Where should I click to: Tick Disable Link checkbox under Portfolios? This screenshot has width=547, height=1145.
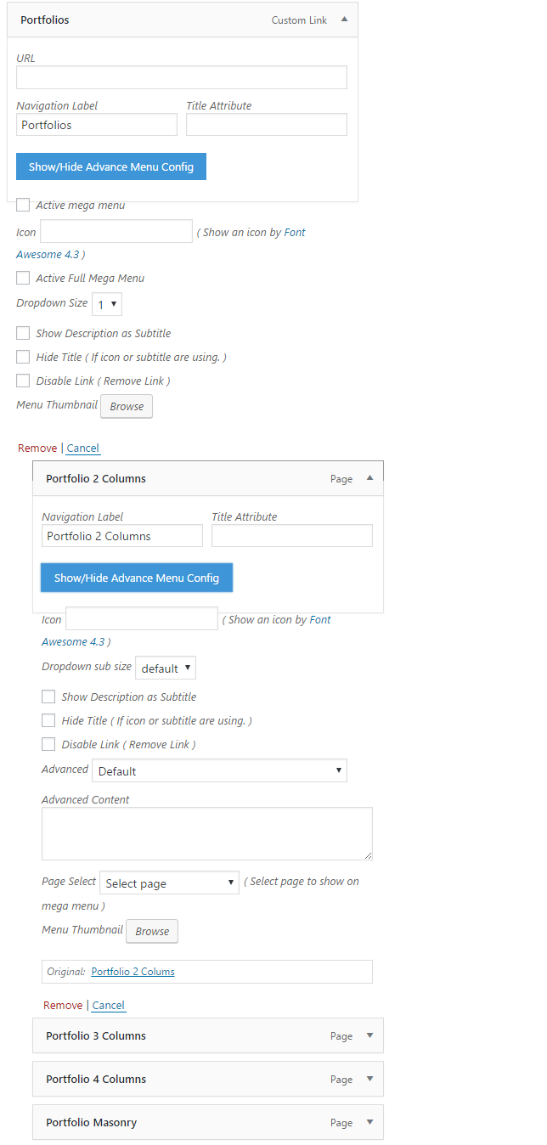pyautogui.click(x=23, y=381)
